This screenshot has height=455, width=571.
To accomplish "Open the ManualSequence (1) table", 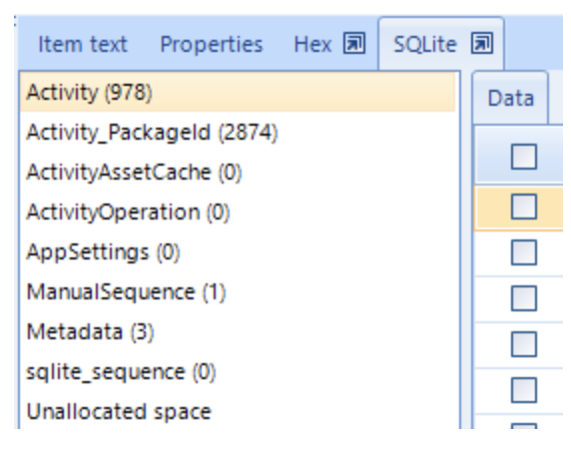I will 238,292.
